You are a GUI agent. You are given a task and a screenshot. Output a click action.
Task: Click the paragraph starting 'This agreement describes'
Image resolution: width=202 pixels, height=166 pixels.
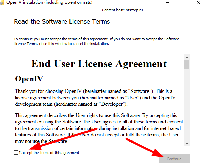[x=99, y=128]
